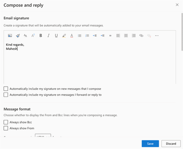Viewport: 183px width, 149px height.
Task: Select the Format painter tool
Action: tap(18, 36)
